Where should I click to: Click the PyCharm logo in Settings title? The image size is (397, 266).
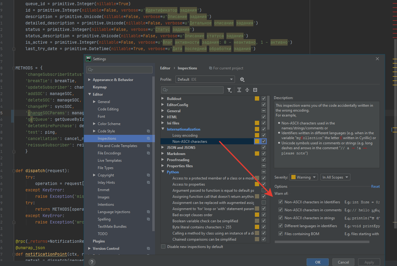(x=89, y=59)
